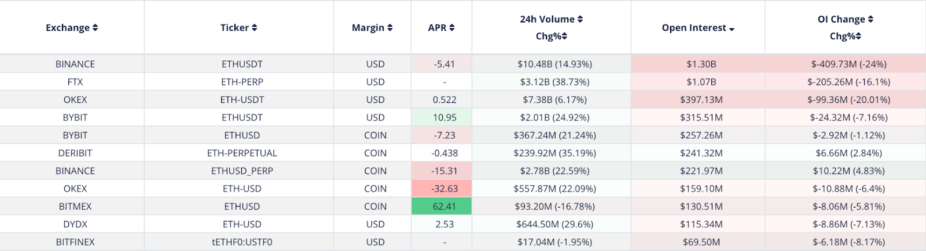This screenshot has height=251, width=926.
Task: Click the red -32.63 APR cell
Action: [x=444, y=189]
